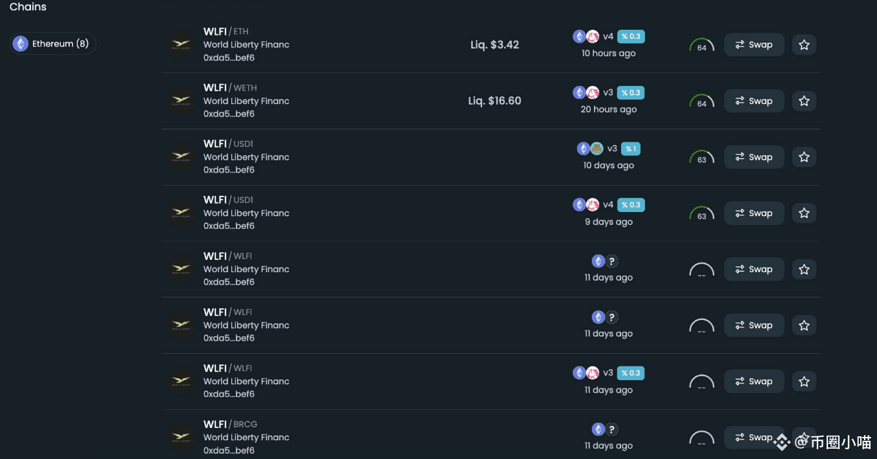Click the v3 exchange icon on 10 days ago row

pyautogui.click(x=597, y=149)
